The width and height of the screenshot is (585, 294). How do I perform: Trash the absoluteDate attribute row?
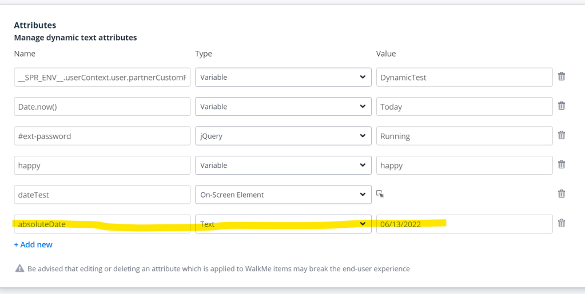(561, 223)
